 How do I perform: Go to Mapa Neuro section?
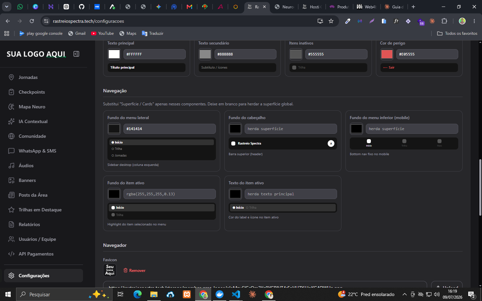tap(44, 107)
